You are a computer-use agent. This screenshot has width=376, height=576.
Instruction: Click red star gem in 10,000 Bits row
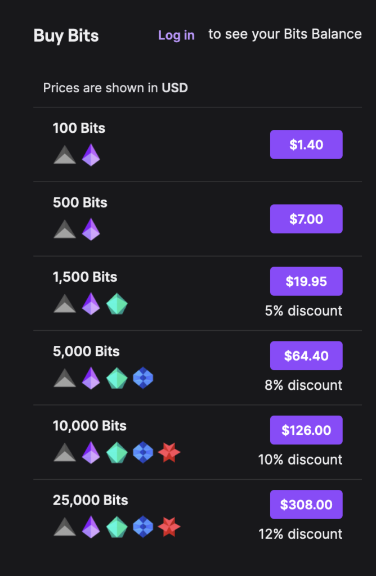click(x=169, y=452)
